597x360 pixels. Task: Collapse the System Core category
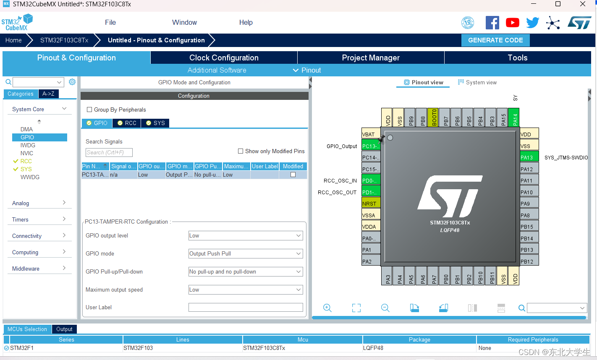pyautogui.click(x=64, y=109)
